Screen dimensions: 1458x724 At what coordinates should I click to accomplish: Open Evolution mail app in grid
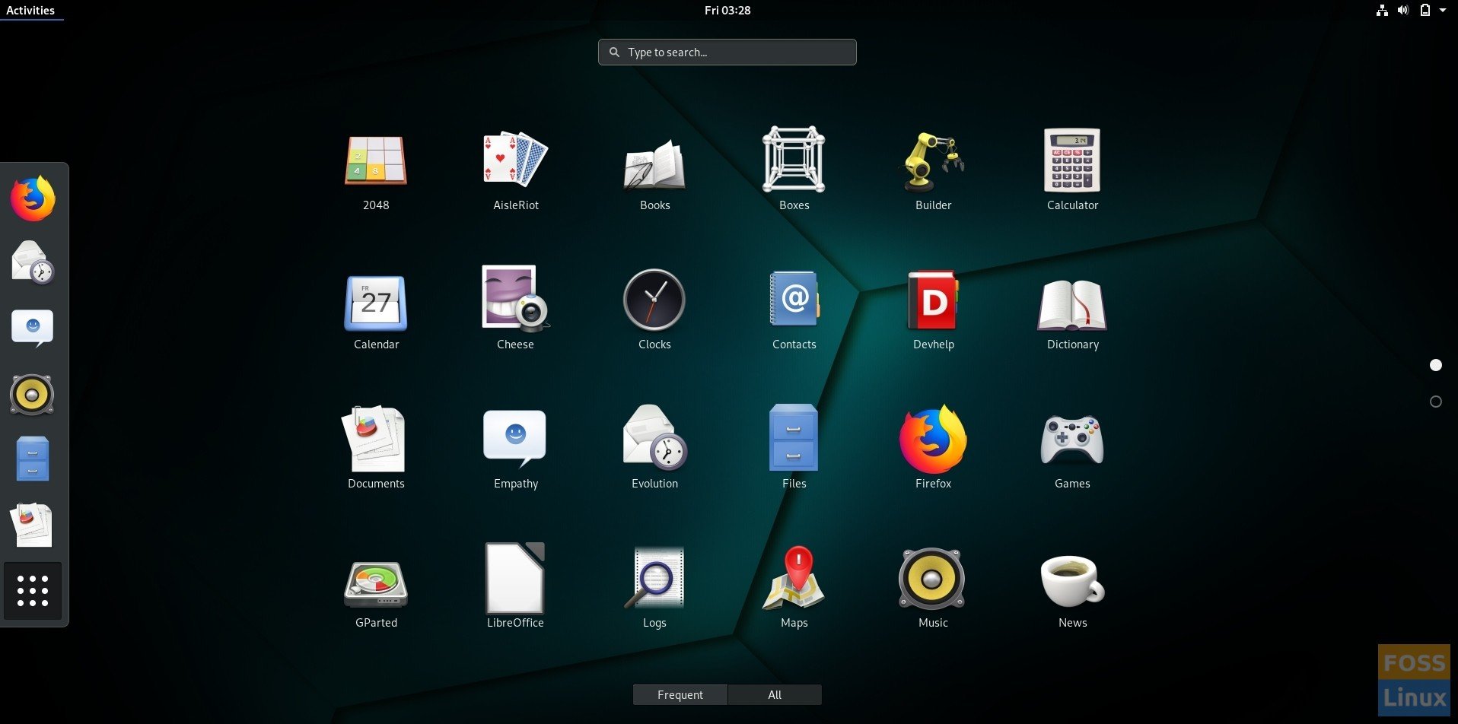pos(654,437)
